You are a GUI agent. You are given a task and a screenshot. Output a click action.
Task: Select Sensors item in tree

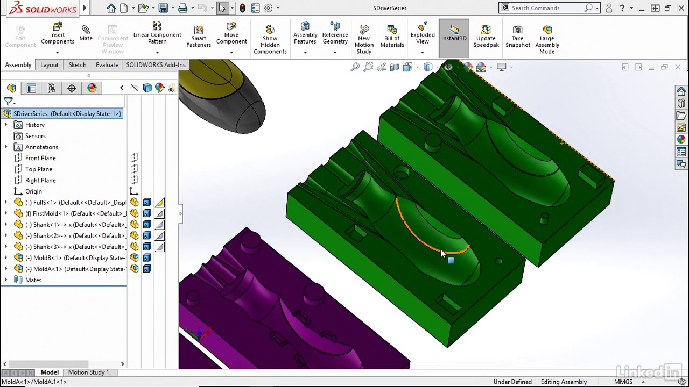[36, 136]
